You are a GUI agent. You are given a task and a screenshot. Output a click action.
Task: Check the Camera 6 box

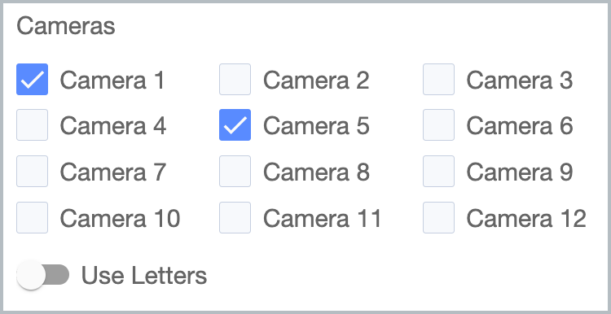coord(438,125)
